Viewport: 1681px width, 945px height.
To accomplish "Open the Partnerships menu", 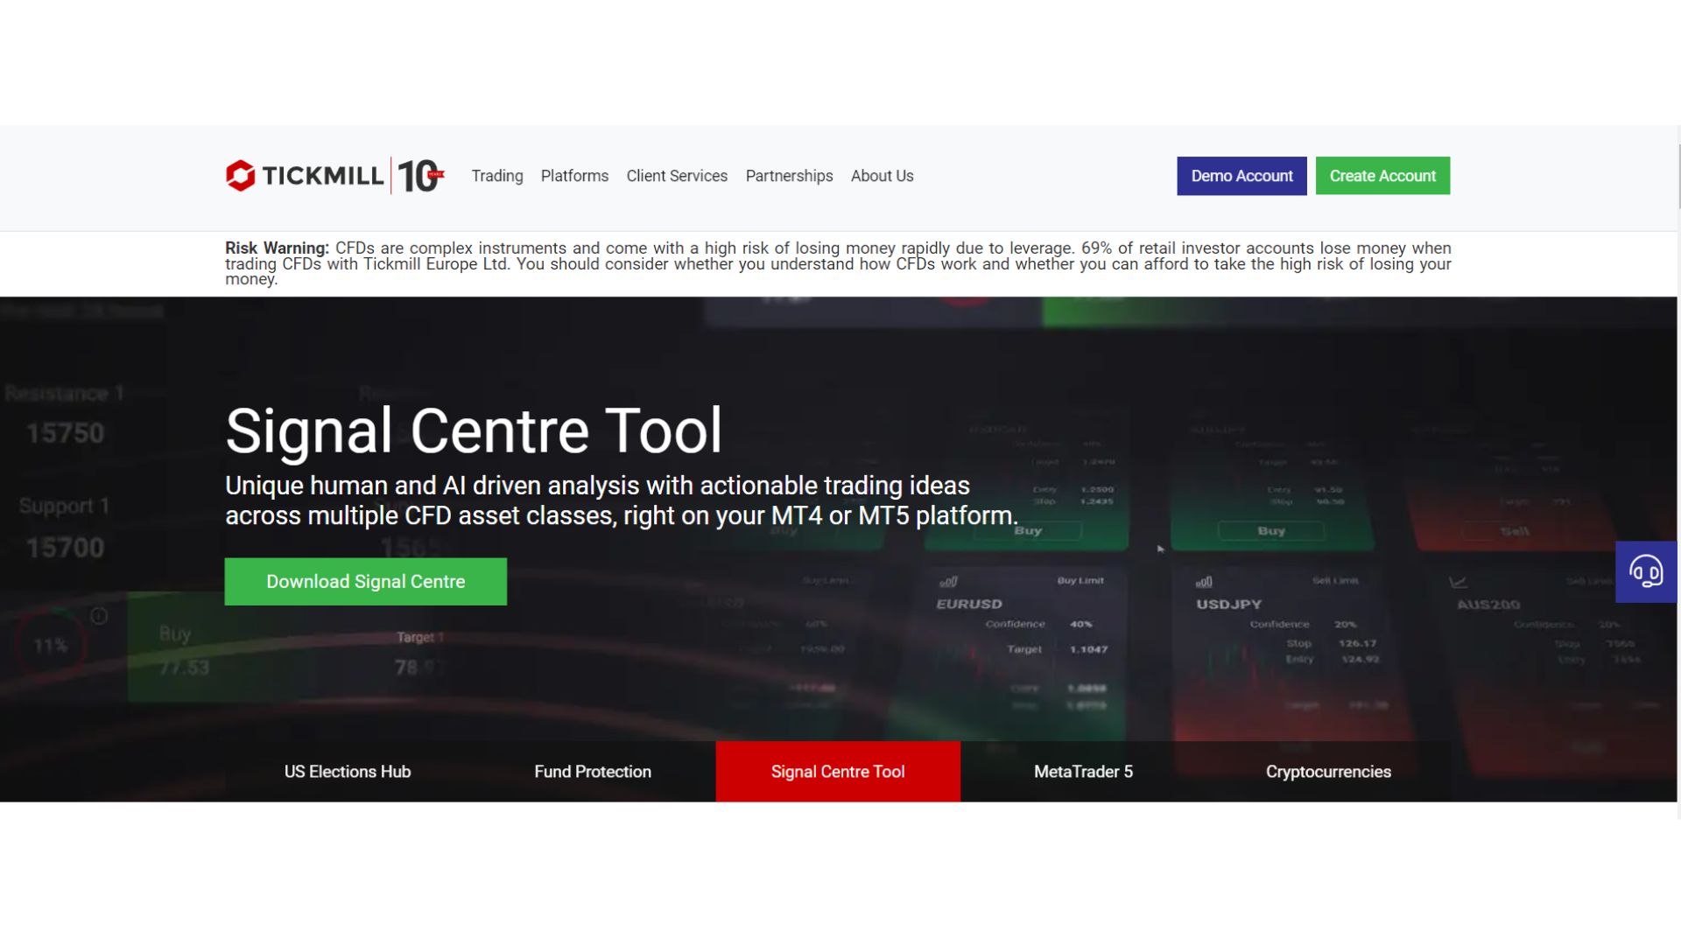I will 789,176.
